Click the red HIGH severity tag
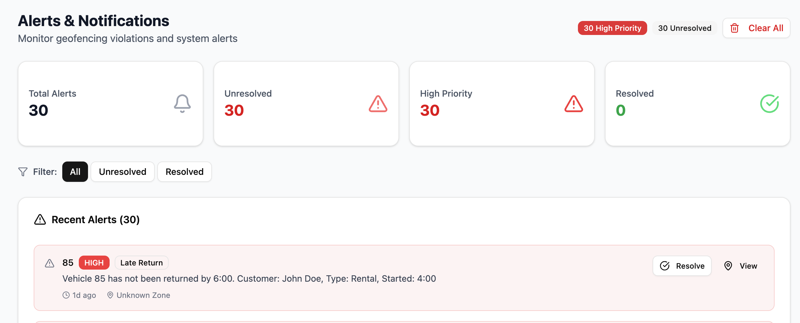Viewport: 800px width, 323px height. click(x=94, y=263)
